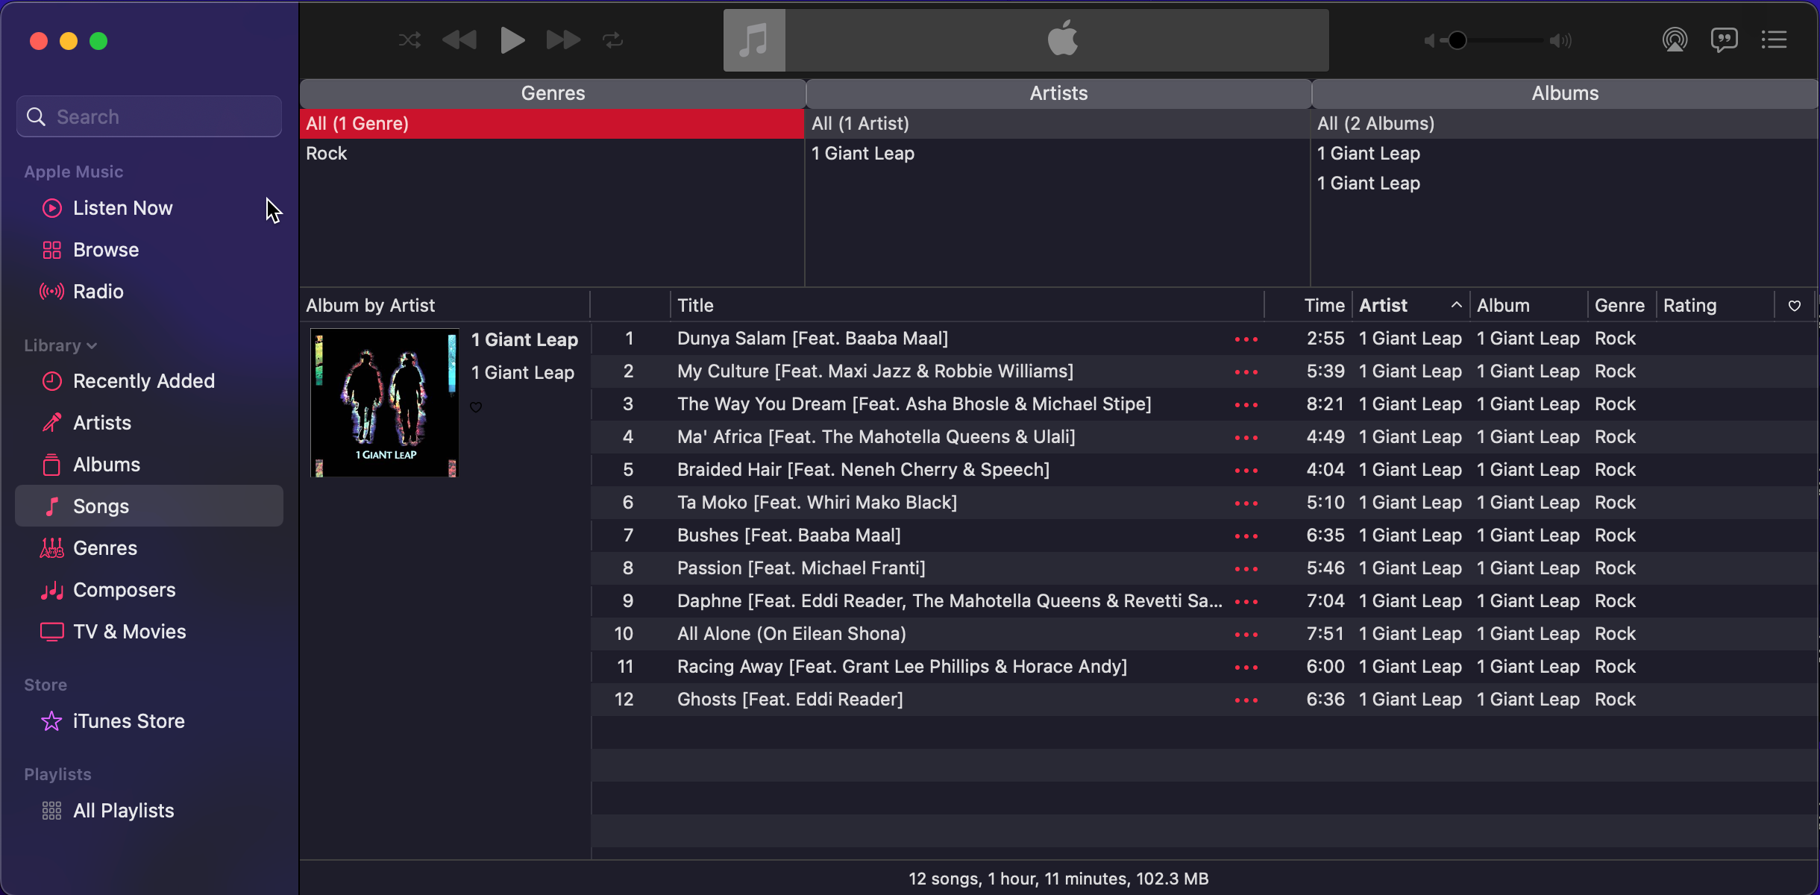Toggle shuffle playback
Image resolution: width=1820 pixels, height=895 pixels.
409,40
